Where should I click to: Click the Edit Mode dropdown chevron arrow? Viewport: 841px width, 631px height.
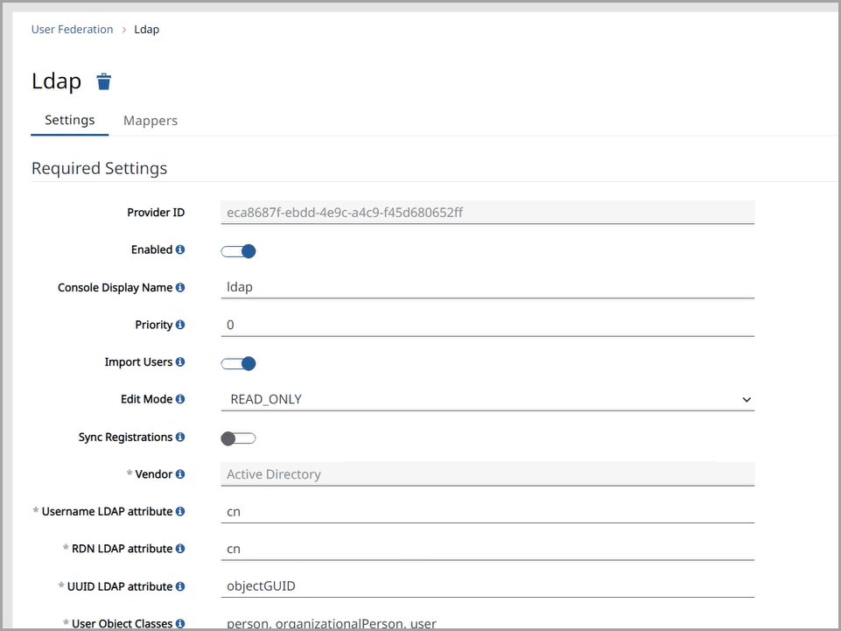click(x=746, y=400)
